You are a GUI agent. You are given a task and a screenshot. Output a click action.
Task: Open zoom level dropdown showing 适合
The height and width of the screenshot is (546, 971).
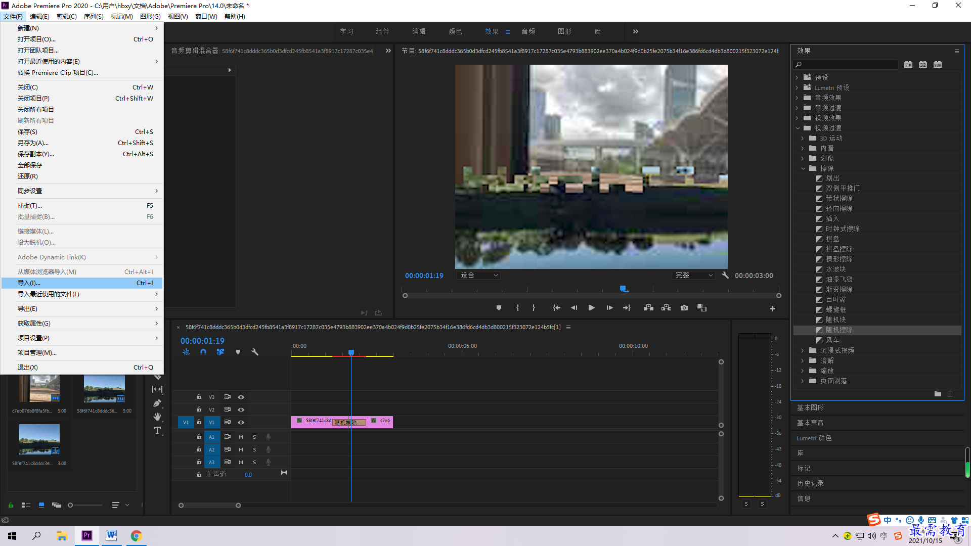(478, 276)
